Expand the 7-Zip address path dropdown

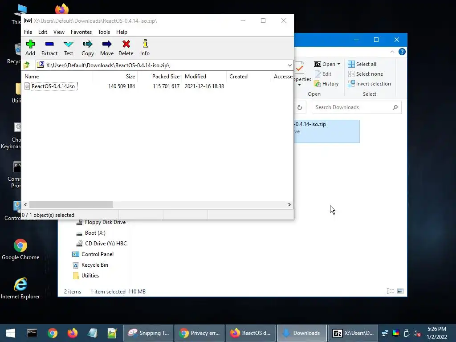(x=289, y=65)
